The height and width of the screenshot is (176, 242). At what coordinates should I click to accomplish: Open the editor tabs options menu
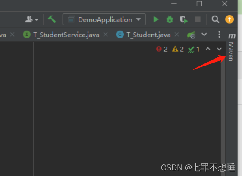tap(219, 35)
